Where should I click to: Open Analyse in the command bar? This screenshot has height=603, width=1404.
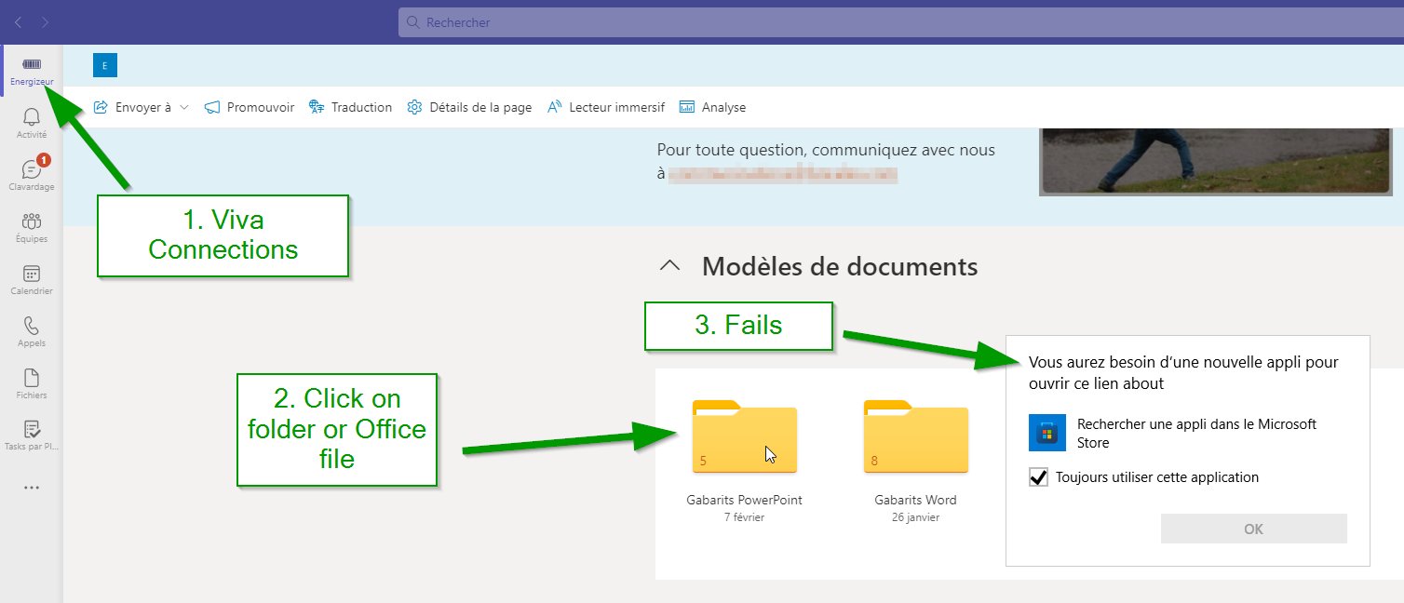pos(713,107)
